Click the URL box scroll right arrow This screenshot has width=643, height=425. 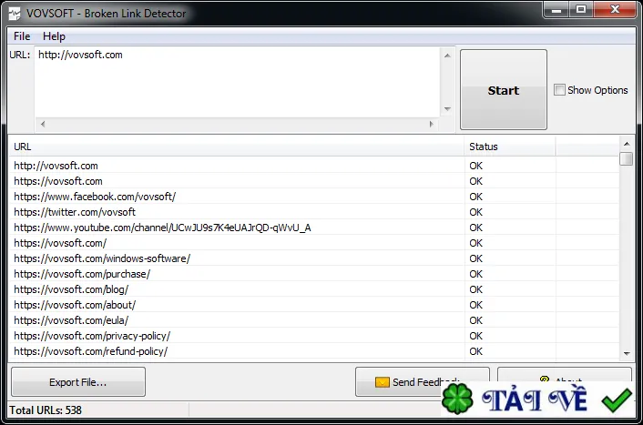click(431, 124)
